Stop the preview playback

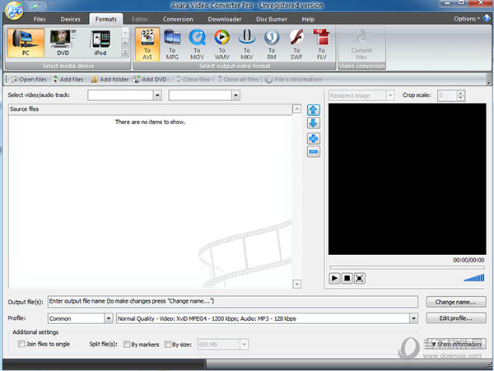(x=347, y=278)
